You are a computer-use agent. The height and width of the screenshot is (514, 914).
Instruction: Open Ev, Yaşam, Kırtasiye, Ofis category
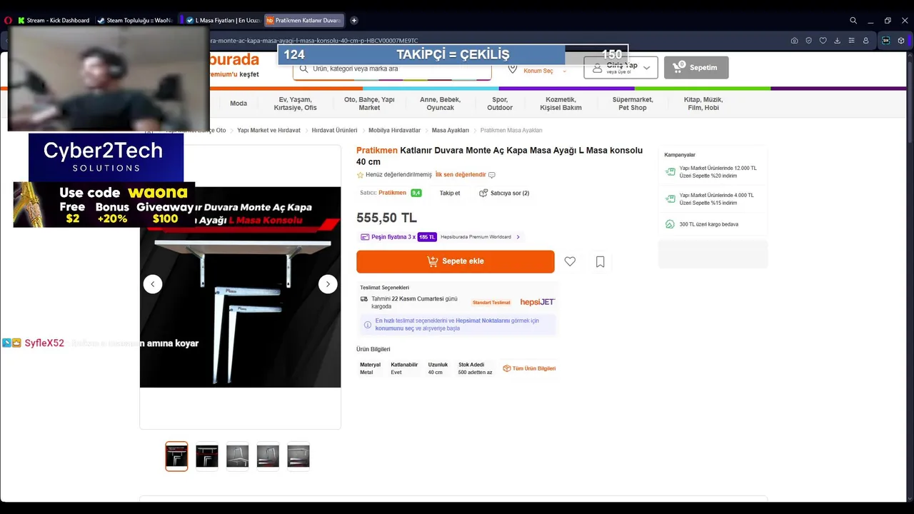tap(295, 104)
